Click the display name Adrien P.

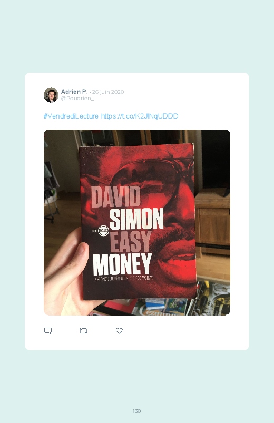(x=74, y=92)
